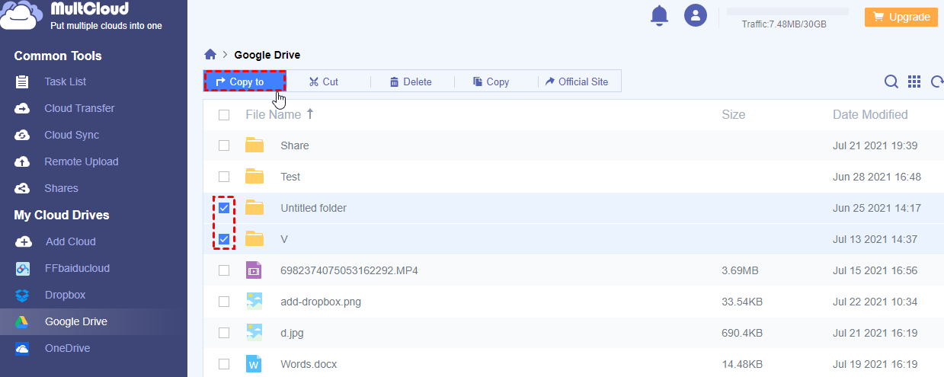944x377 pixels.
Task: Click the Copy toolbar button
Action: tap(491, 81)
